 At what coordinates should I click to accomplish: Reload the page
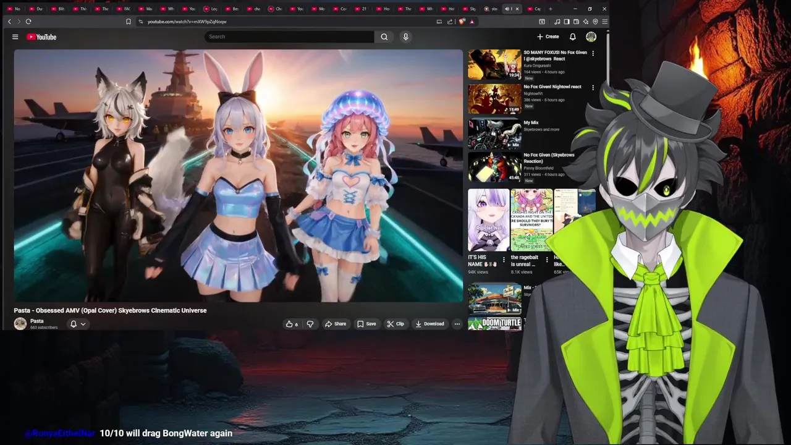click(x=28, y=22)
